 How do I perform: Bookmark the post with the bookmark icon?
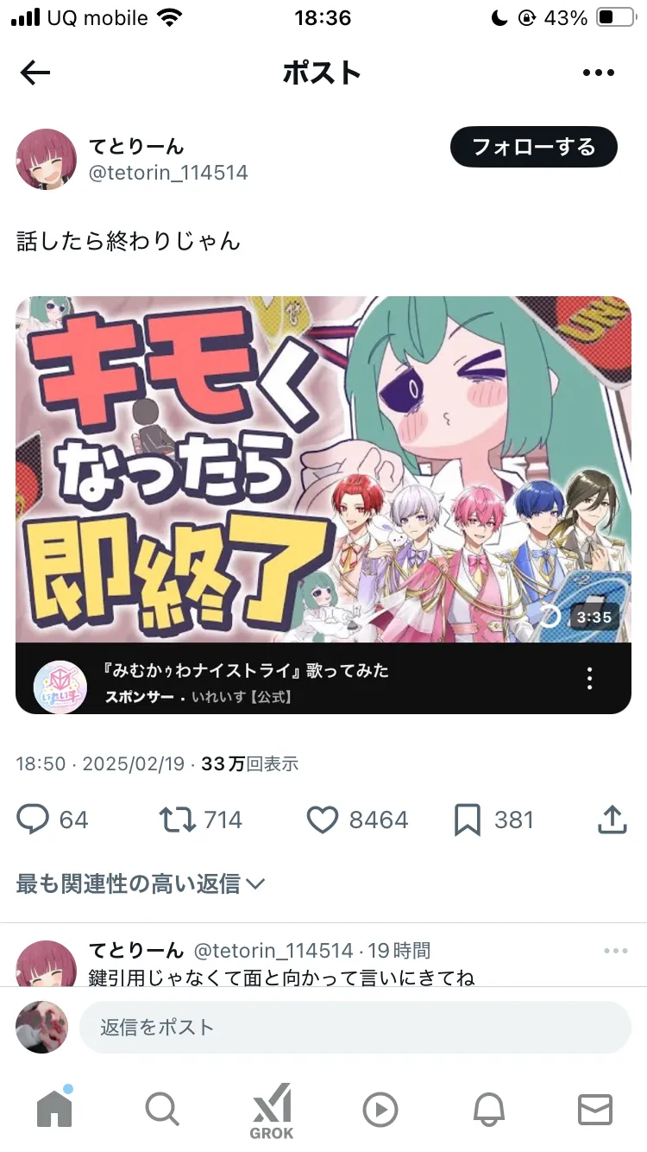coord(467,820)
